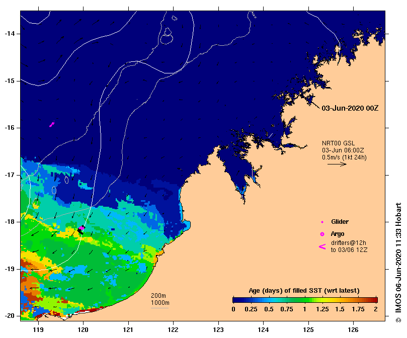
Task: Click the colorbar tick label '0.75'
Action: pyautogui.click(x=287, y=309)
